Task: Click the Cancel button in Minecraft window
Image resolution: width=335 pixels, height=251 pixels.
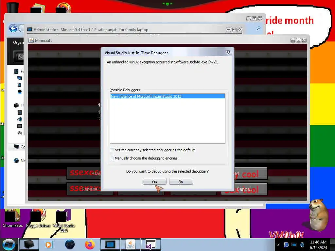Action: point(244,189)
